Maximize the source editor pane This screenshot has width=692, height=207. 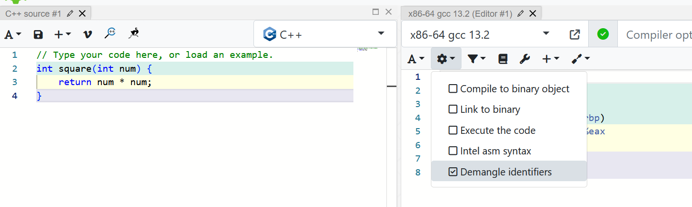[375, 12]
